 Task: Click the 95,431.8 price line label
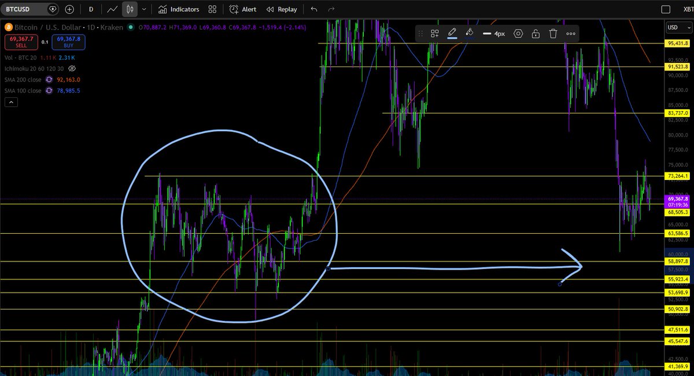point(677,43)
